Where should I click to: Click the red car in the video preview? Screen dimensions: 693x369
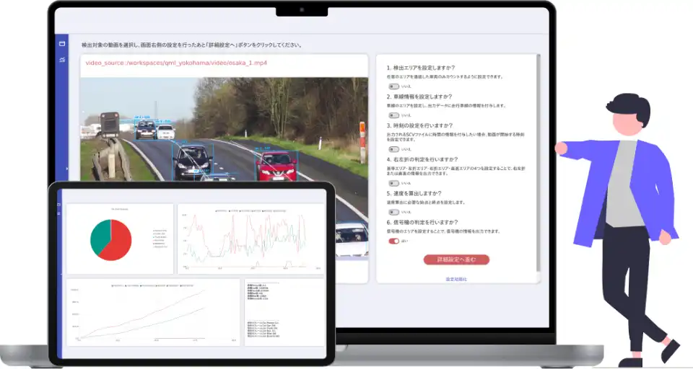click(276, 164)
